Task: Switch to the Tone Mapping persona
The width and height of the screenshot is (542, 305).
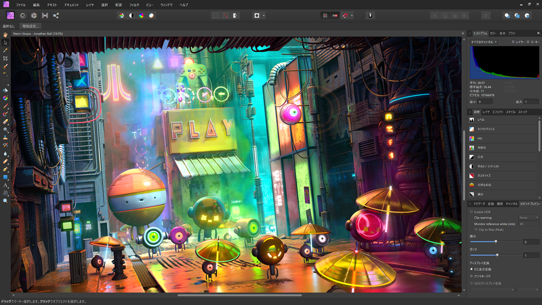Action: pyautogui.click(x=45, y=16)
